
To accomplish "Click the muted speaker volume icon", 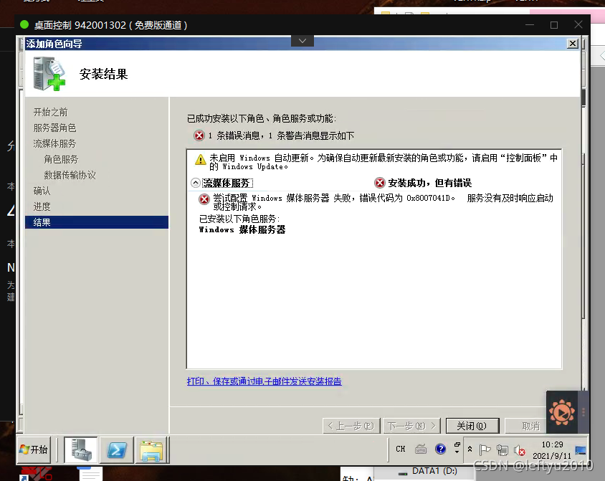I will point(520,450).
